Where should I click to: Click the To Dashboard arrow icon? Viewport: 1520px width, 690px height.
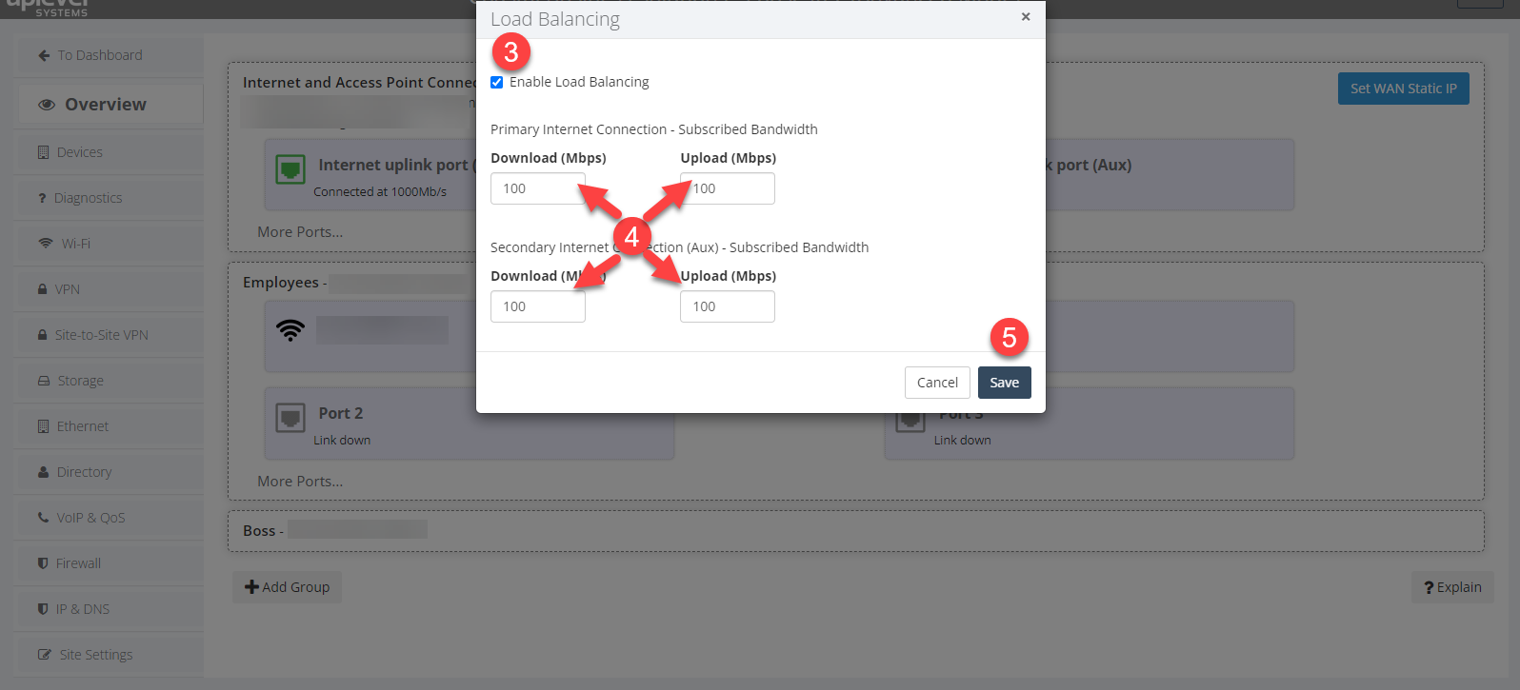click(44, 56)
